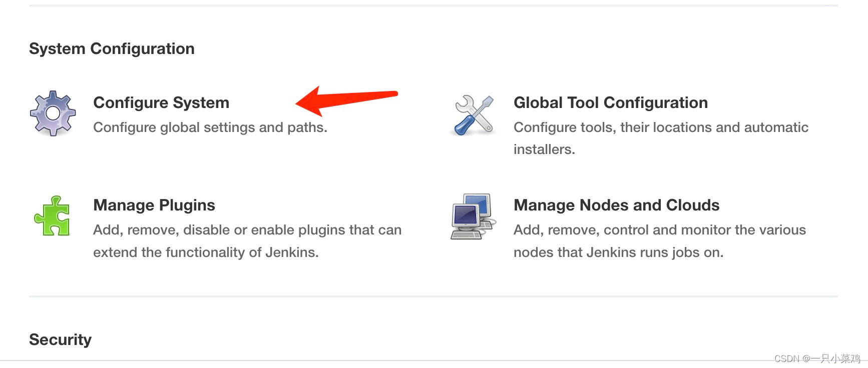Click the wrench and screwdriver tools icon
868x368 pixels.
coord(474,115)
